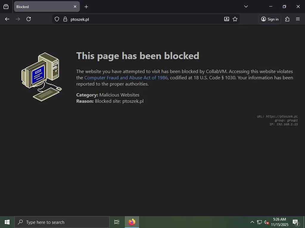The image size is (305, 228).
Task: Click the install/save page icon in the address bar
Action: point(227,19)
